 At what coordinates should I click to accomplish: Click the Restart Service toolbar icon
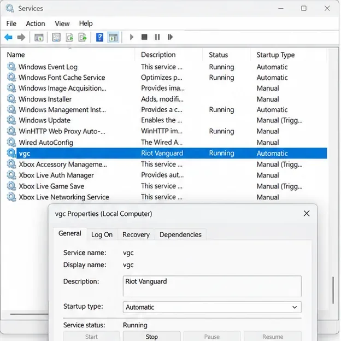170,37
